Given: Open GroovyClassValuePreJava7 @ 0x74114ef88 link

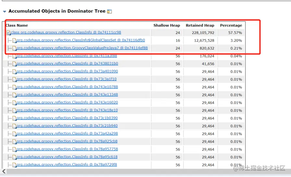Looking at the screenshot, I should point(82,48).
